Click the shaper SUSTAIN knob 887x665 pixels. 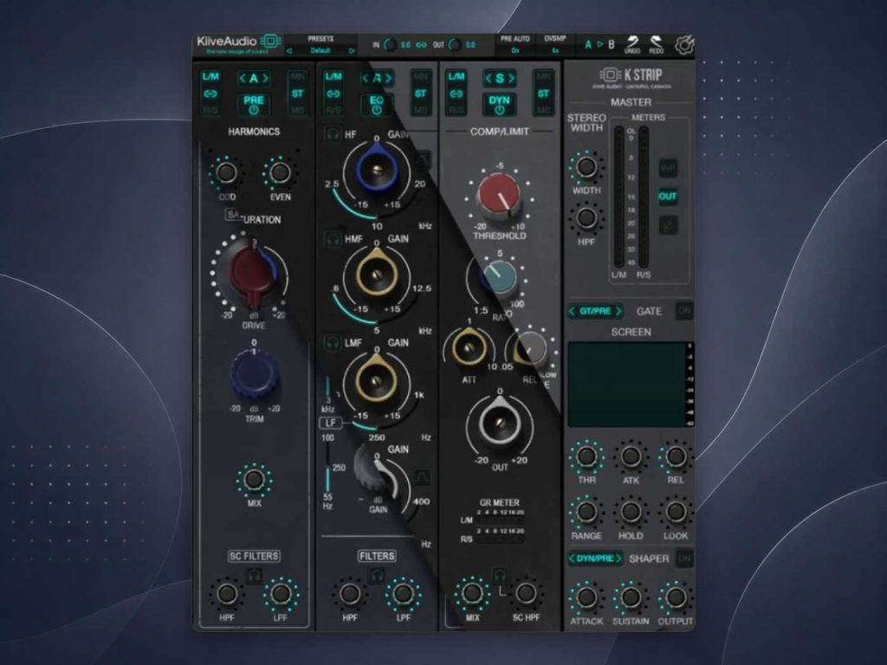point(631,597)
